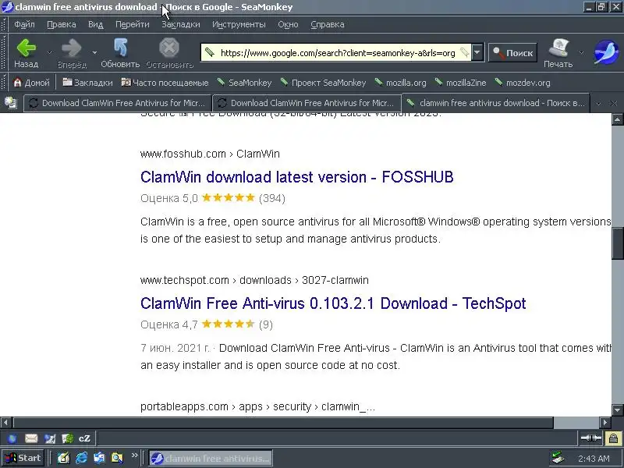The image size is (624, 468).
Task: Click the vertical scrollbar thumb
Action: [618, 243]
